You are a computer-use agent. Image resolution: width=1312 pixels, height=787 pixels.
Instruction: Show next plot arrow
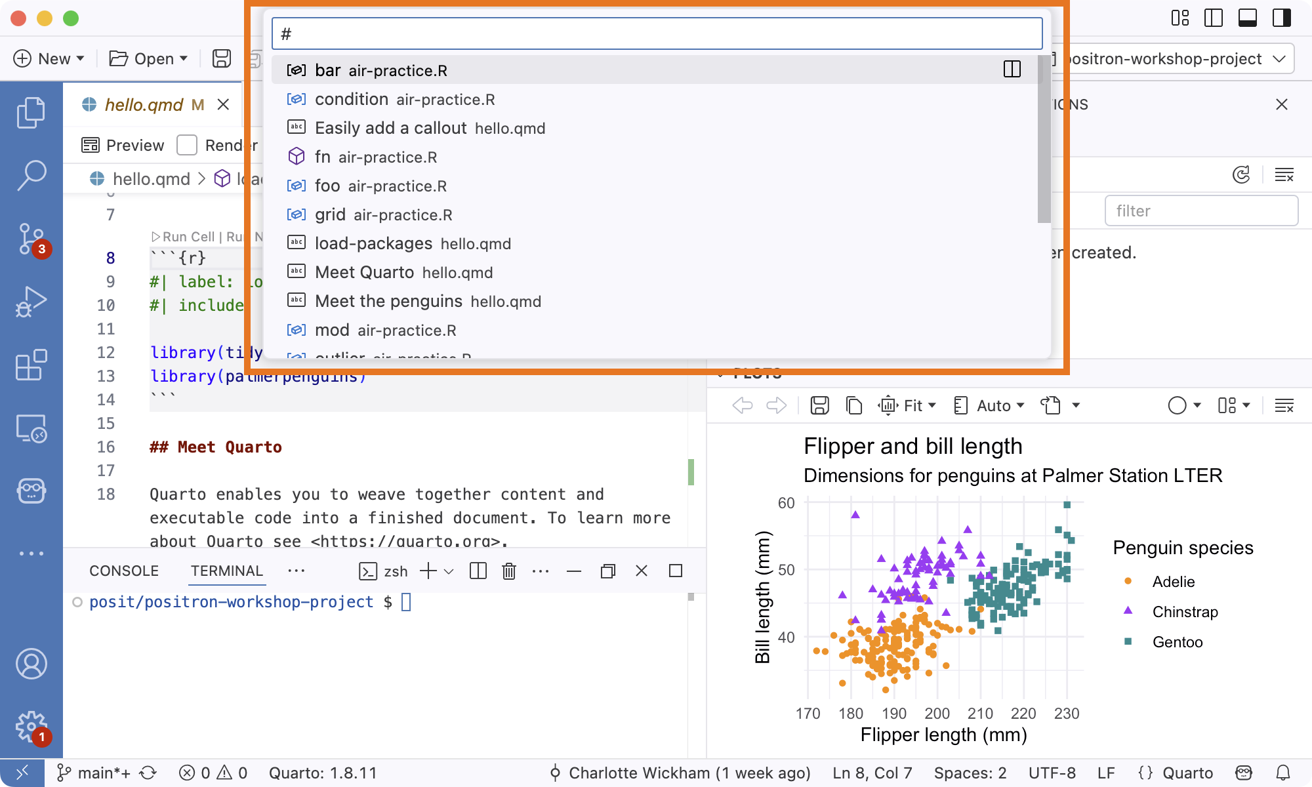click(776, 405)
